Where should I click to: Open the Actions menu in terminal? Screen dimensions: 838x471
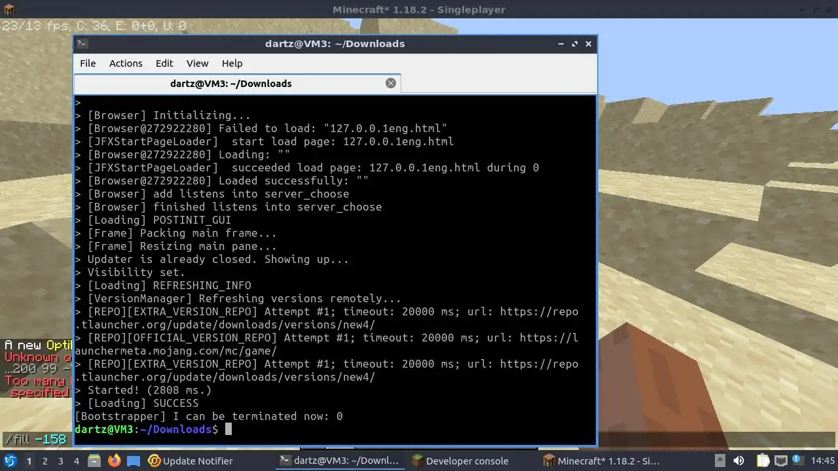coord(126,63)
